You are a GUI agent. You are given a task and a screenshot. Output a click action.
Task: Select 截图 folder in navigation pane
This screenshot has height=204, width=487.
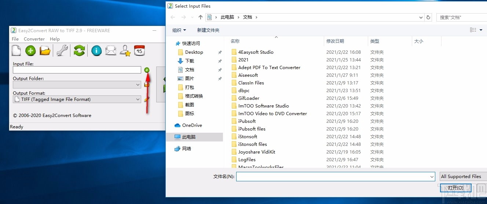click(190, 105)
